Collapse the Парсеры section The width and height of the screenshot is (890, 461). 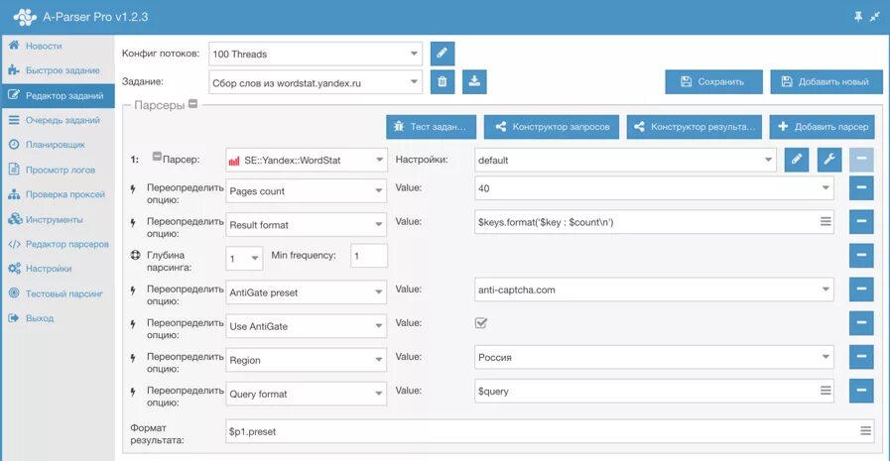pos(193,104)
